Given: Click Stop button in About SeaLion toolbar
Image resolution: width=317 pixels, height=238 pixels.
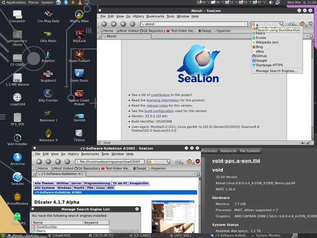Looking at the screenshot, I should (x=132, y=24).
